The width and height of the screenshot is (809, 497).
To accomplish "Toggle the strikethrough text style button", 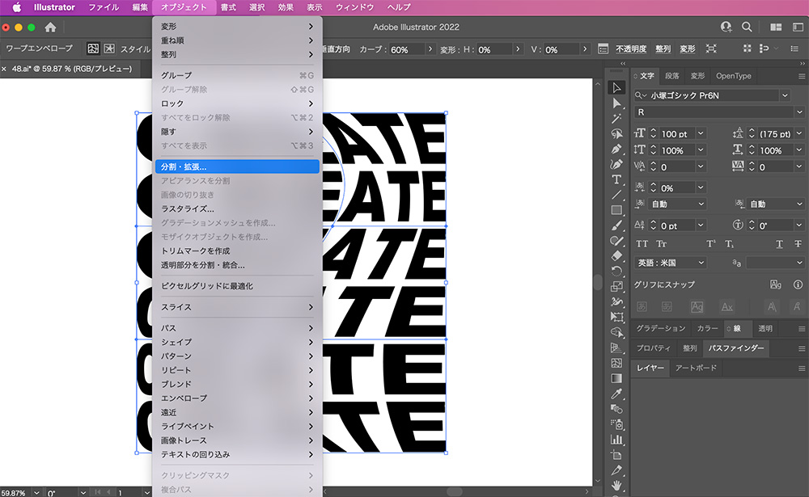I will [x=798, y=244].
